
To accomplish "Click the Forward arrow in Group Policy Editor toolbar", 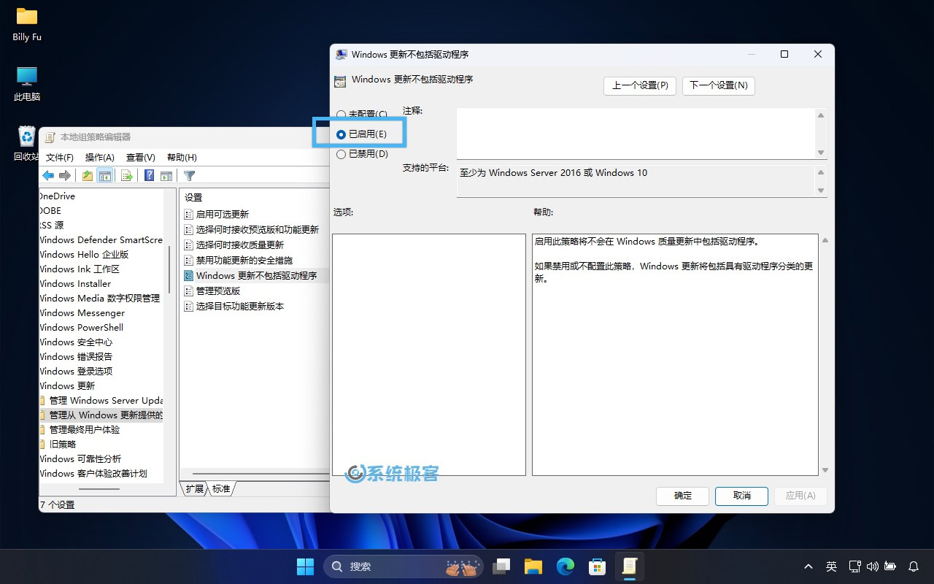I will pos(65,175).
